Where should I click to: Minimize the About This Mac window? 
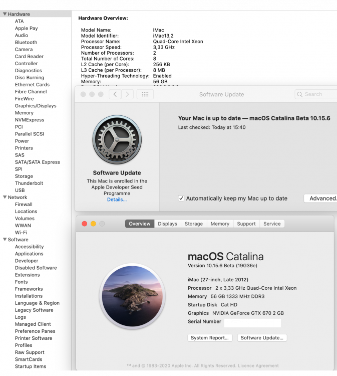[x=93, y=224]
